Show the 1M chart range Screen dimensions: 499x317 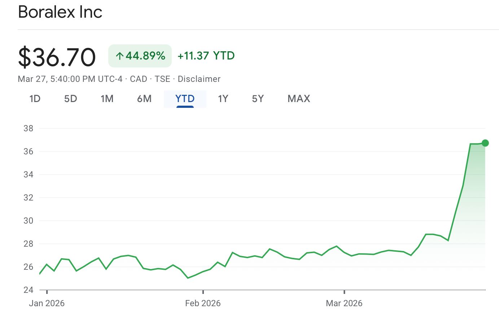(x=107, y=99)
